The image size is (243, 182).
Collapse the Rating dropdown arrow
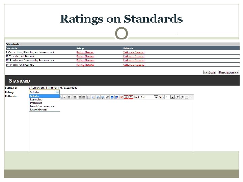57,92
